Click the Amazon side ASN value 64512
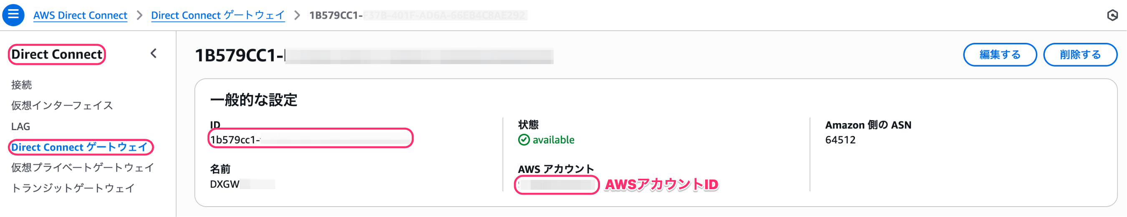 (840, 140)
